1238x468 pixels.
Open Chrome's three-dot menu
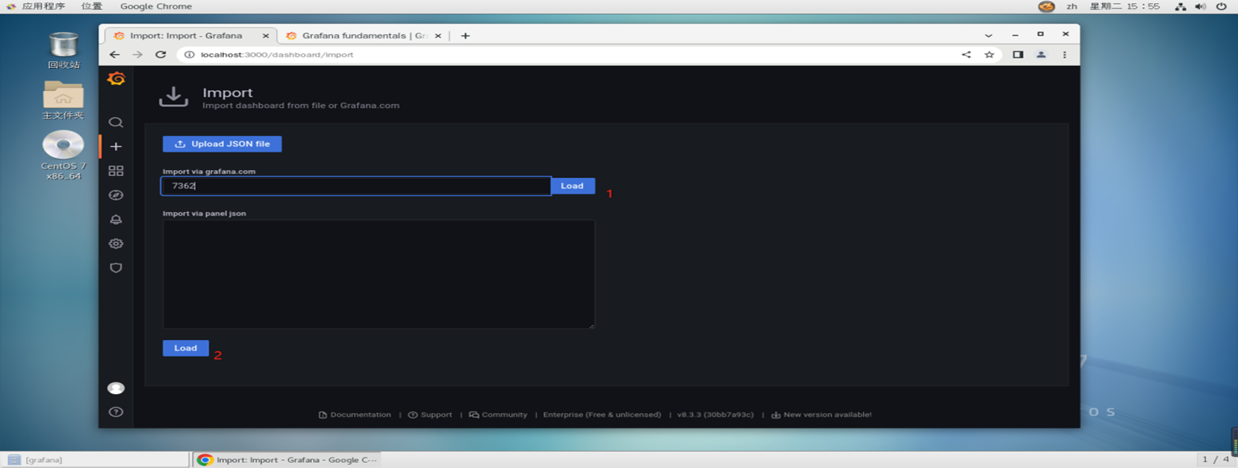[x=1065, y=55]
